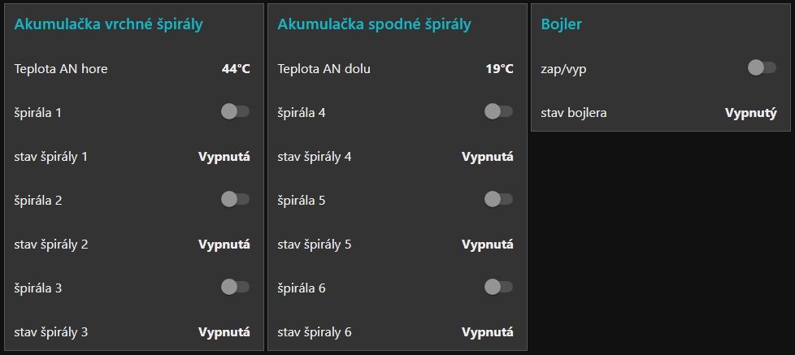Screen dimensions: 795x355
Task: Open stav špirály 4 entity details
Action: [315, 156]
